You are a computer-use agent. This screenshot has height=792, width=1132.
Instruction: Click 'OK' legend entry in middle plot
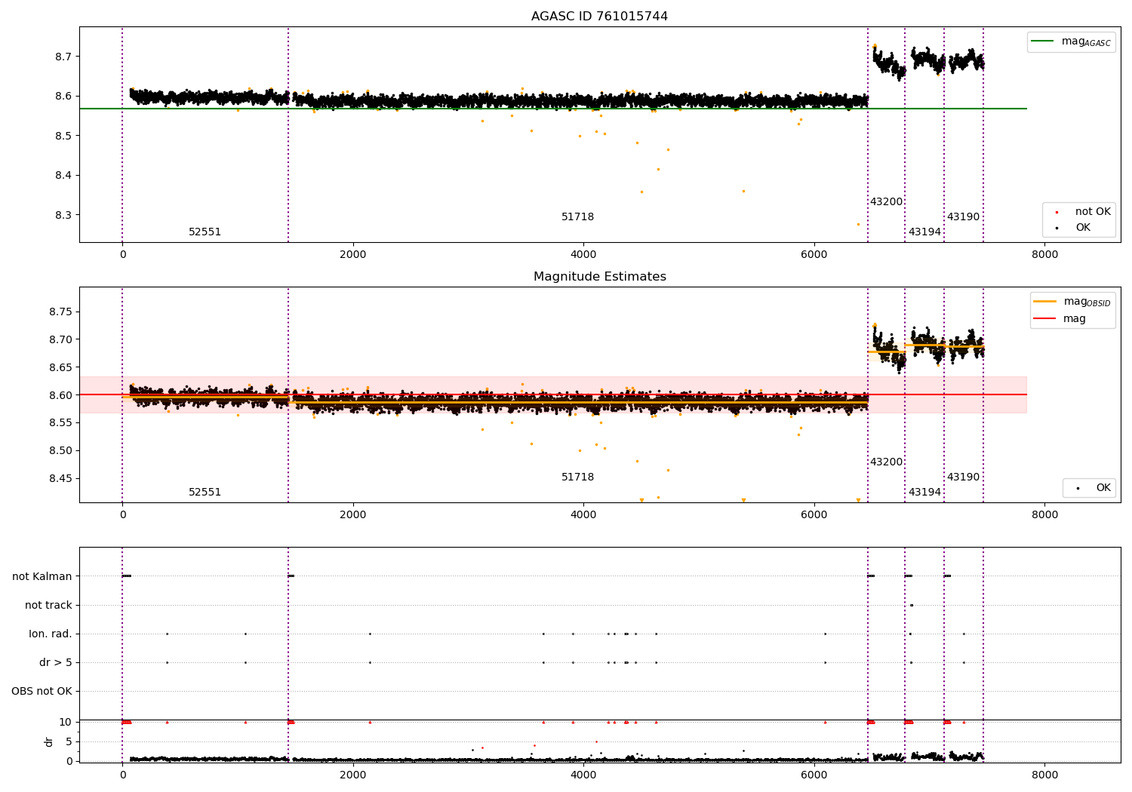click(1103, 488)
